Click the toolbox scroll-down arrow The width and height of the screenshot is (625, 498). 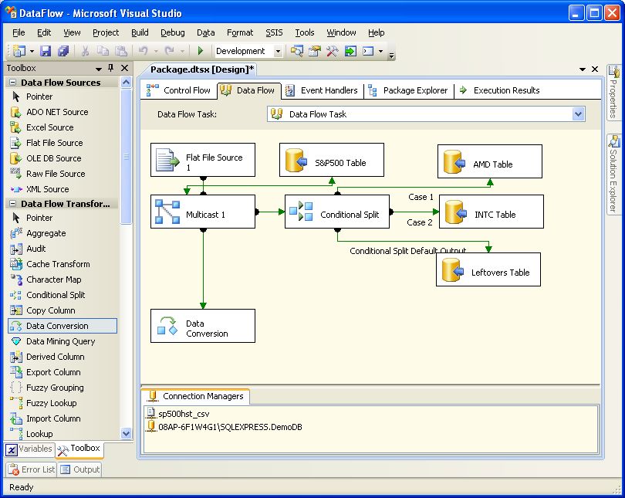click(126, 433)
